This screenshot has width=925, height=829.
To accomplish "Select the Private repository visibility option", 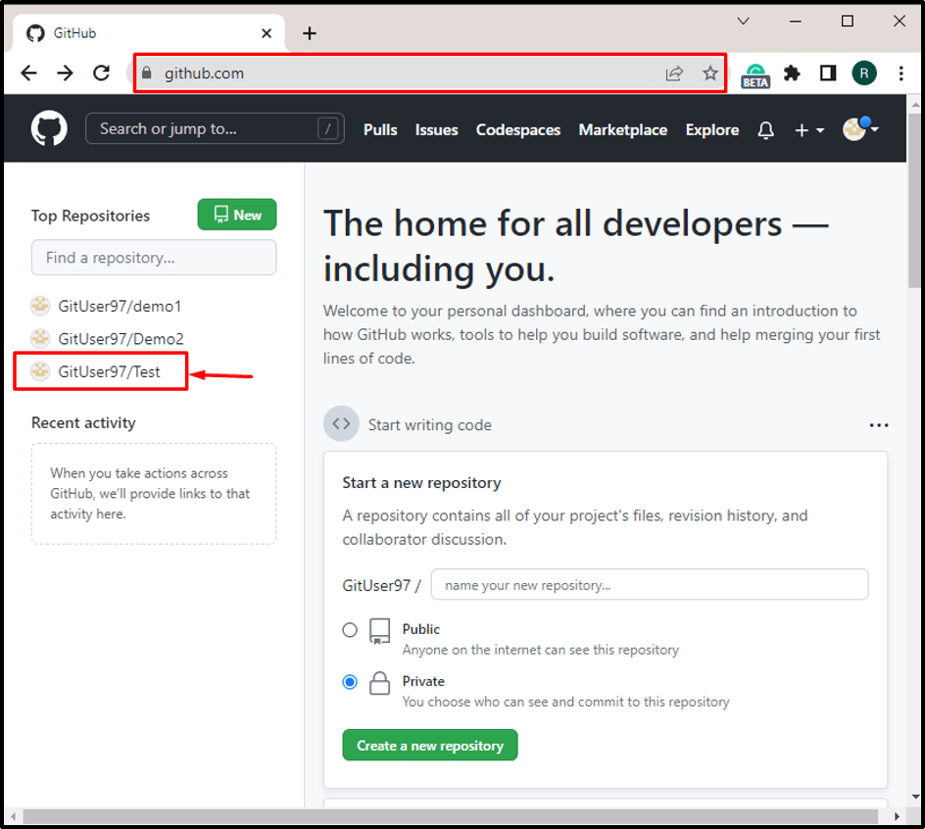I will pyautogui.click(x=350, y=682).
